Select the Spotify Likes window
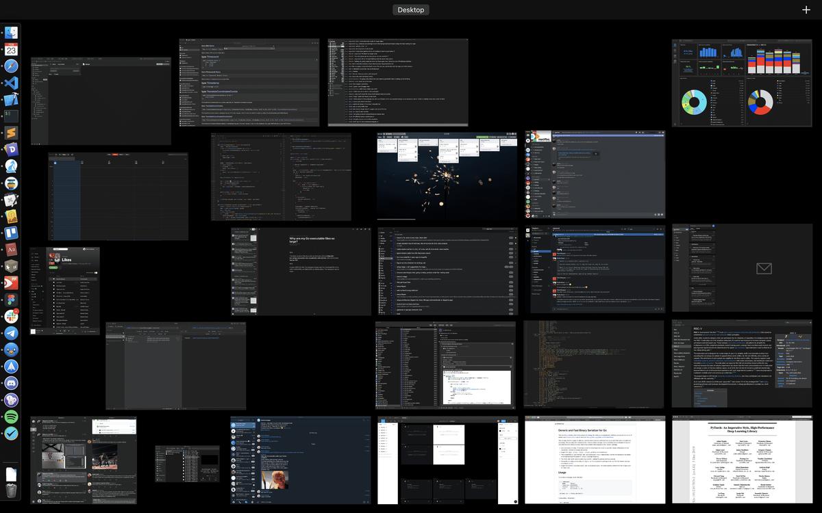The height and width of the screenshot is (513, 822). (65, 291)
